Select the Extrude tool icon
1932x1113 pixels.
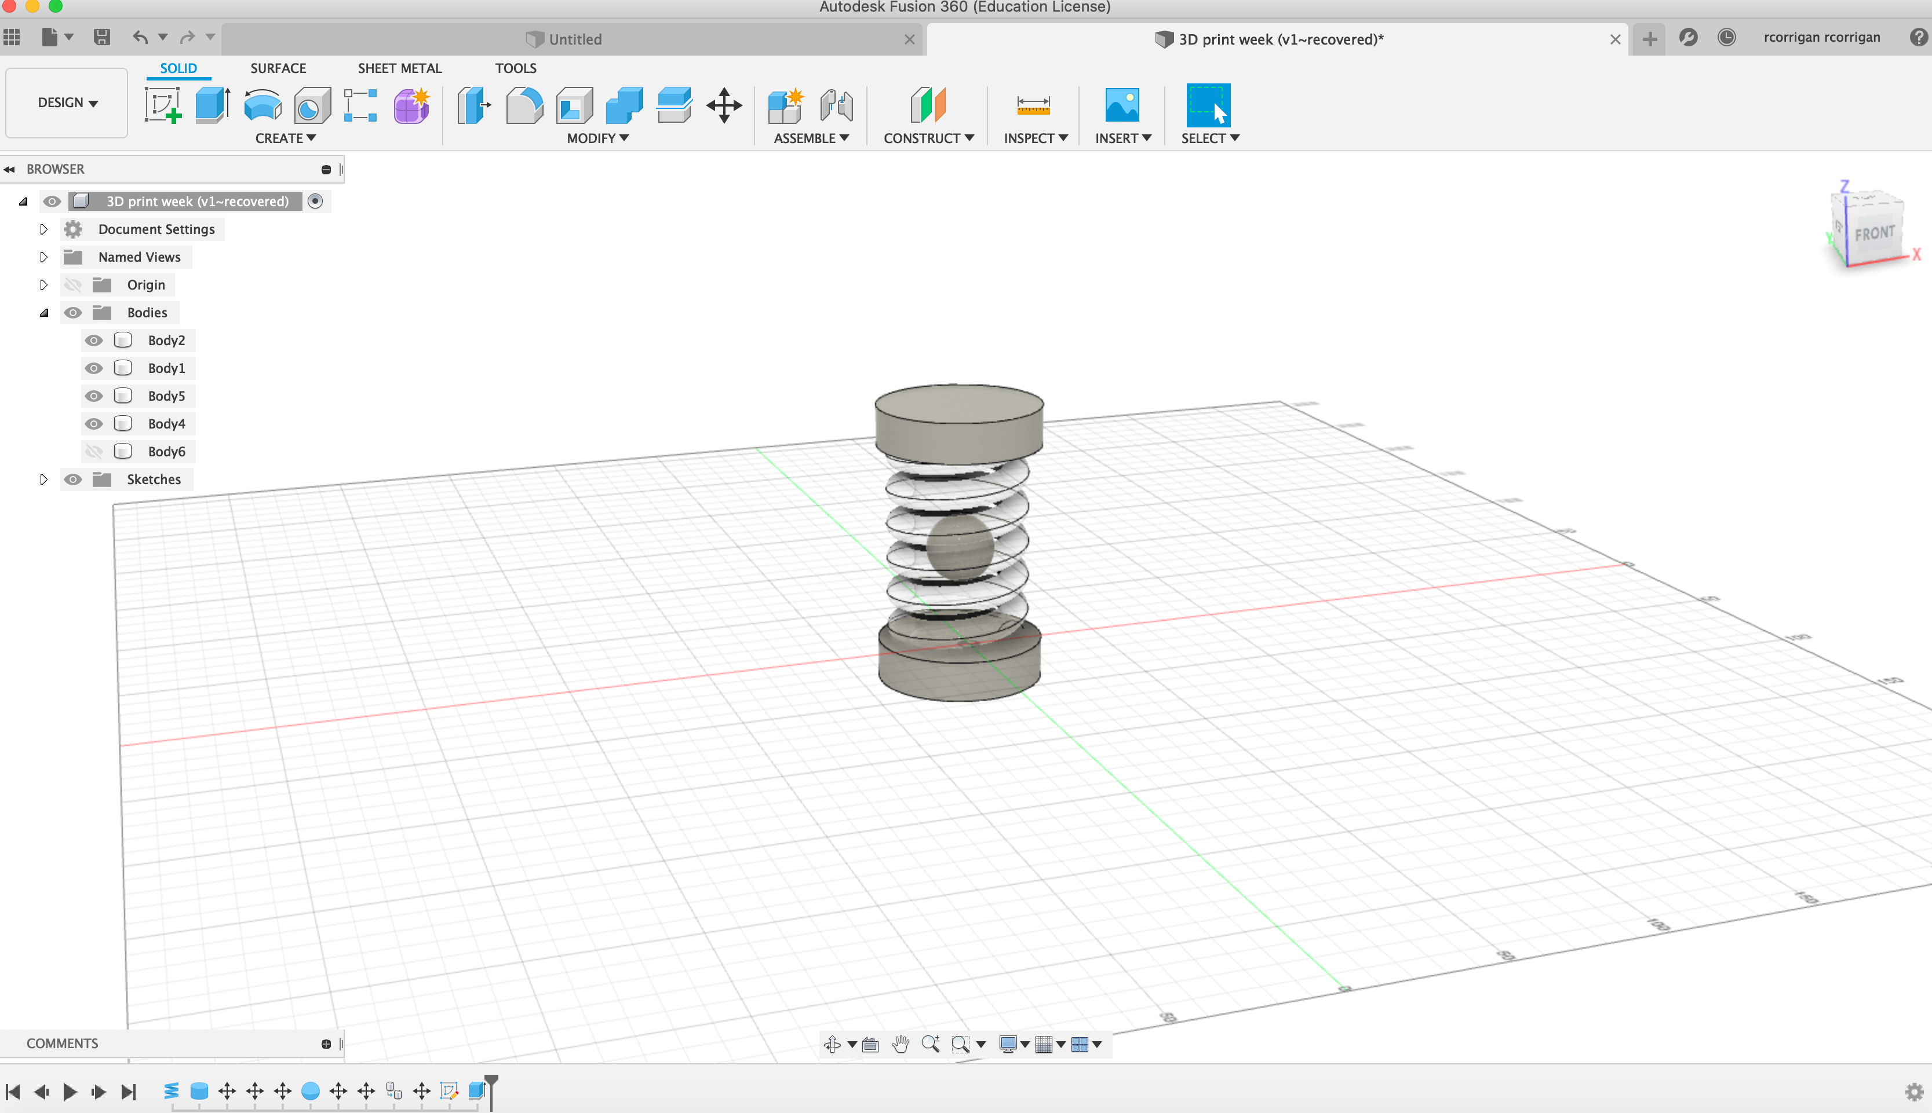click(212, 105)
